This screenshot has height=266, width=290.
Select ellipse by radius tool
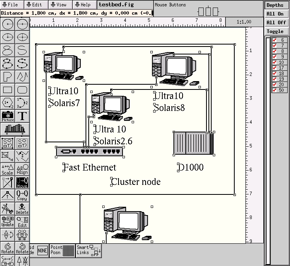pyautogui.click(x=8, y=37)
